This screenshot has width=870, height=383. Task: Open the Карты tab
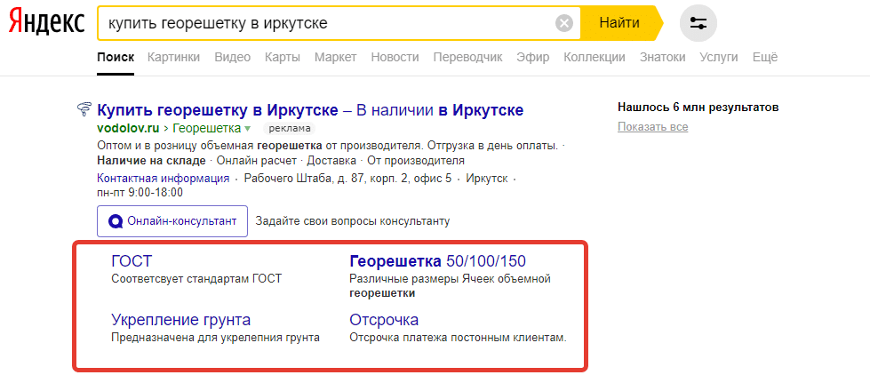pyautogui.click(x=283, y=57)
